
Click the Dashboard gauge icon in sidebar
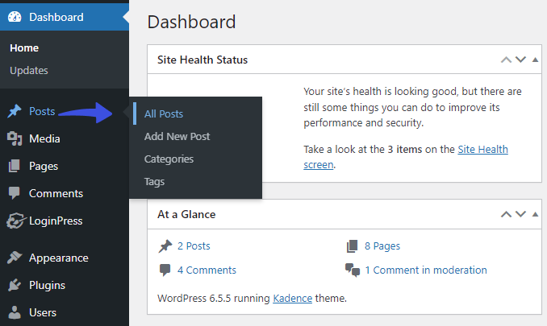[x=15, y=17]
